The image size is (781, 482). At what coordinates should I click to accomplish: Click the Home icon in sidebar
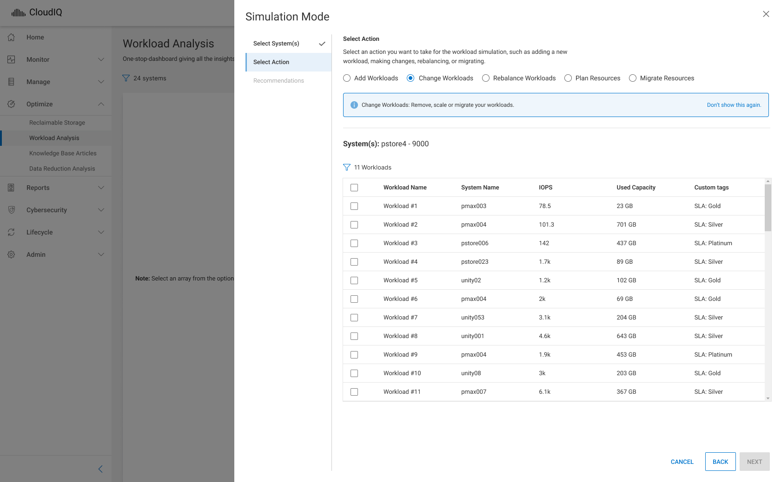click(12, 37)
